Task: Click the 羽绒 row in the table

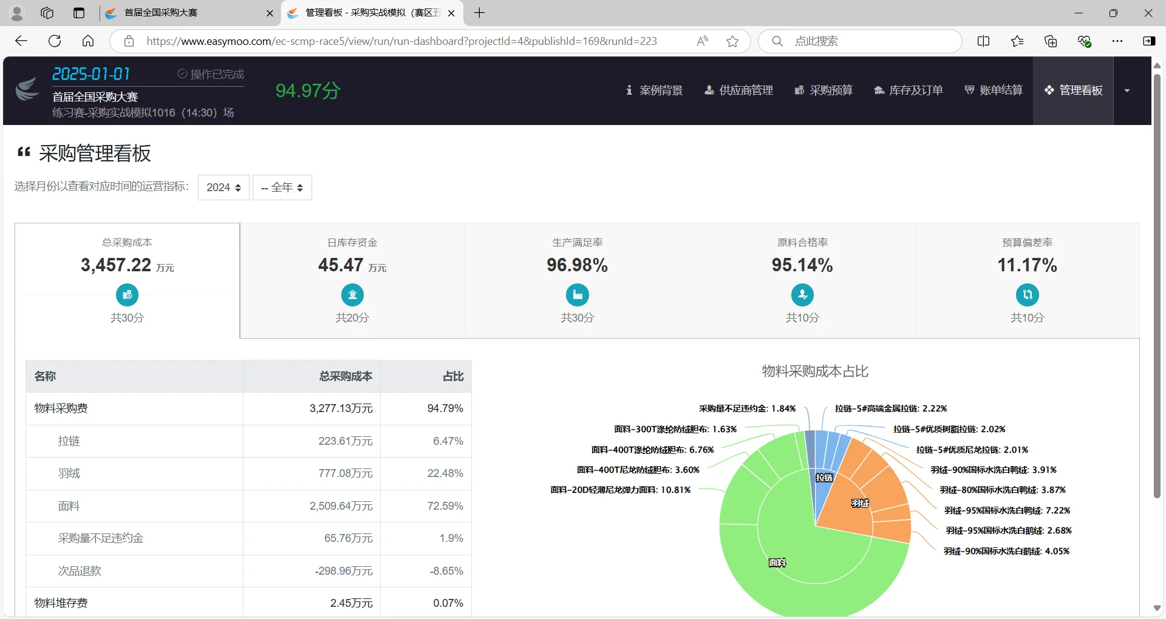Action: point(249,473)
